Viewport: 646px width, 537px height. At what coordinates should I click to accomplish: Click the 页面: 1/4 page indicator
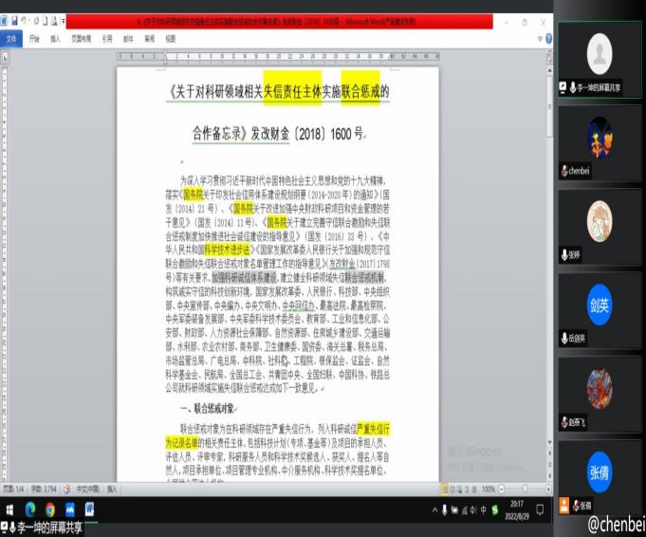16,489
